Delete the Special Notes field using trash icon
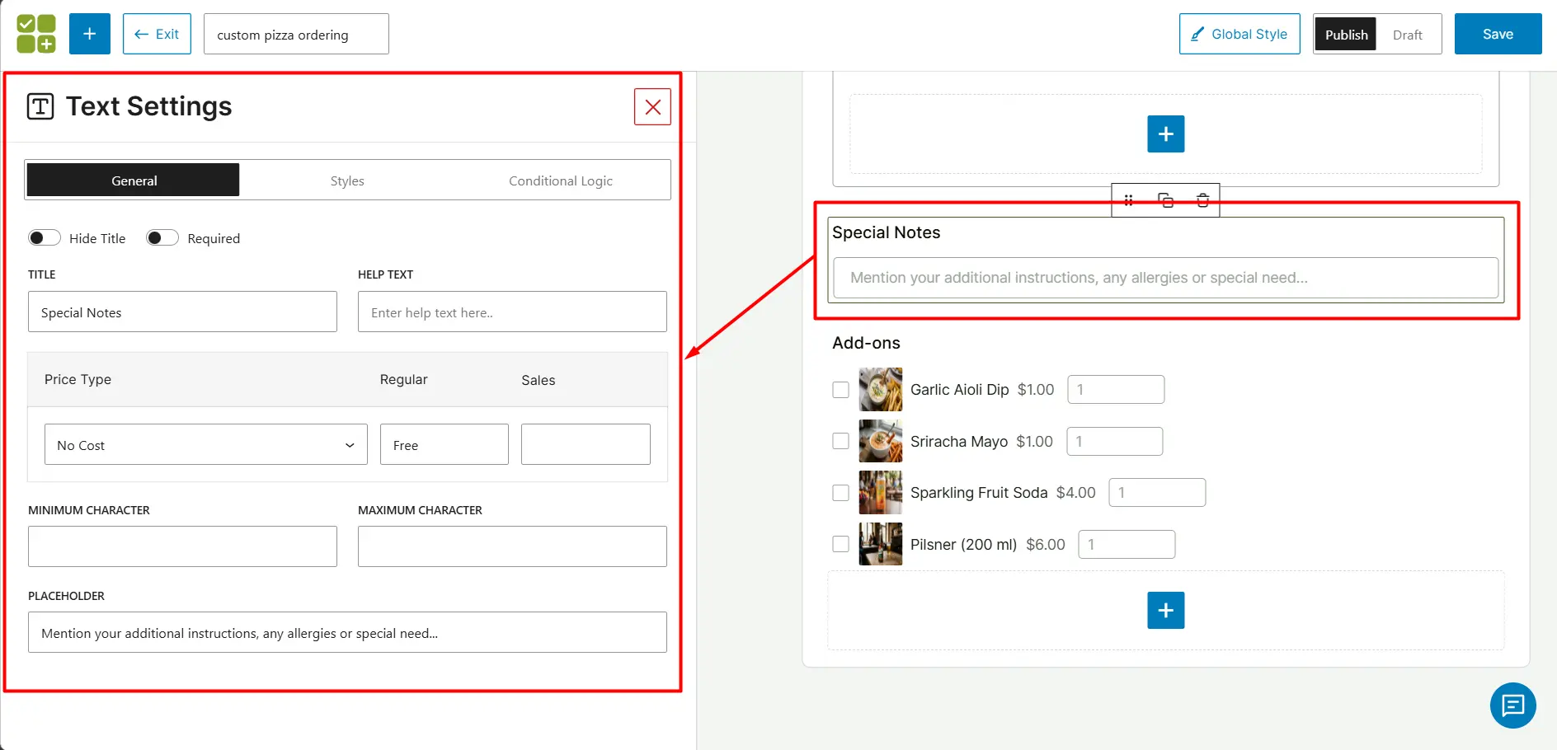Viewport: 1557px width, 750px height. coord(1202,200)
